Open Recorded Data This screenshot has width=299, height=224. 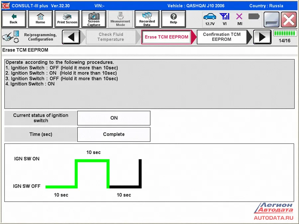point(147,19)
